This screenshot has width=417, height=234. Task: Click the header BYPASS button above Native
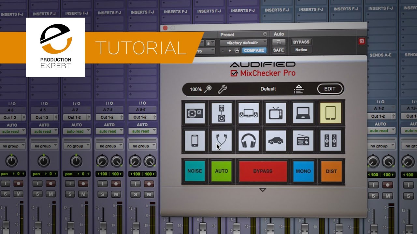pos(301,42)
